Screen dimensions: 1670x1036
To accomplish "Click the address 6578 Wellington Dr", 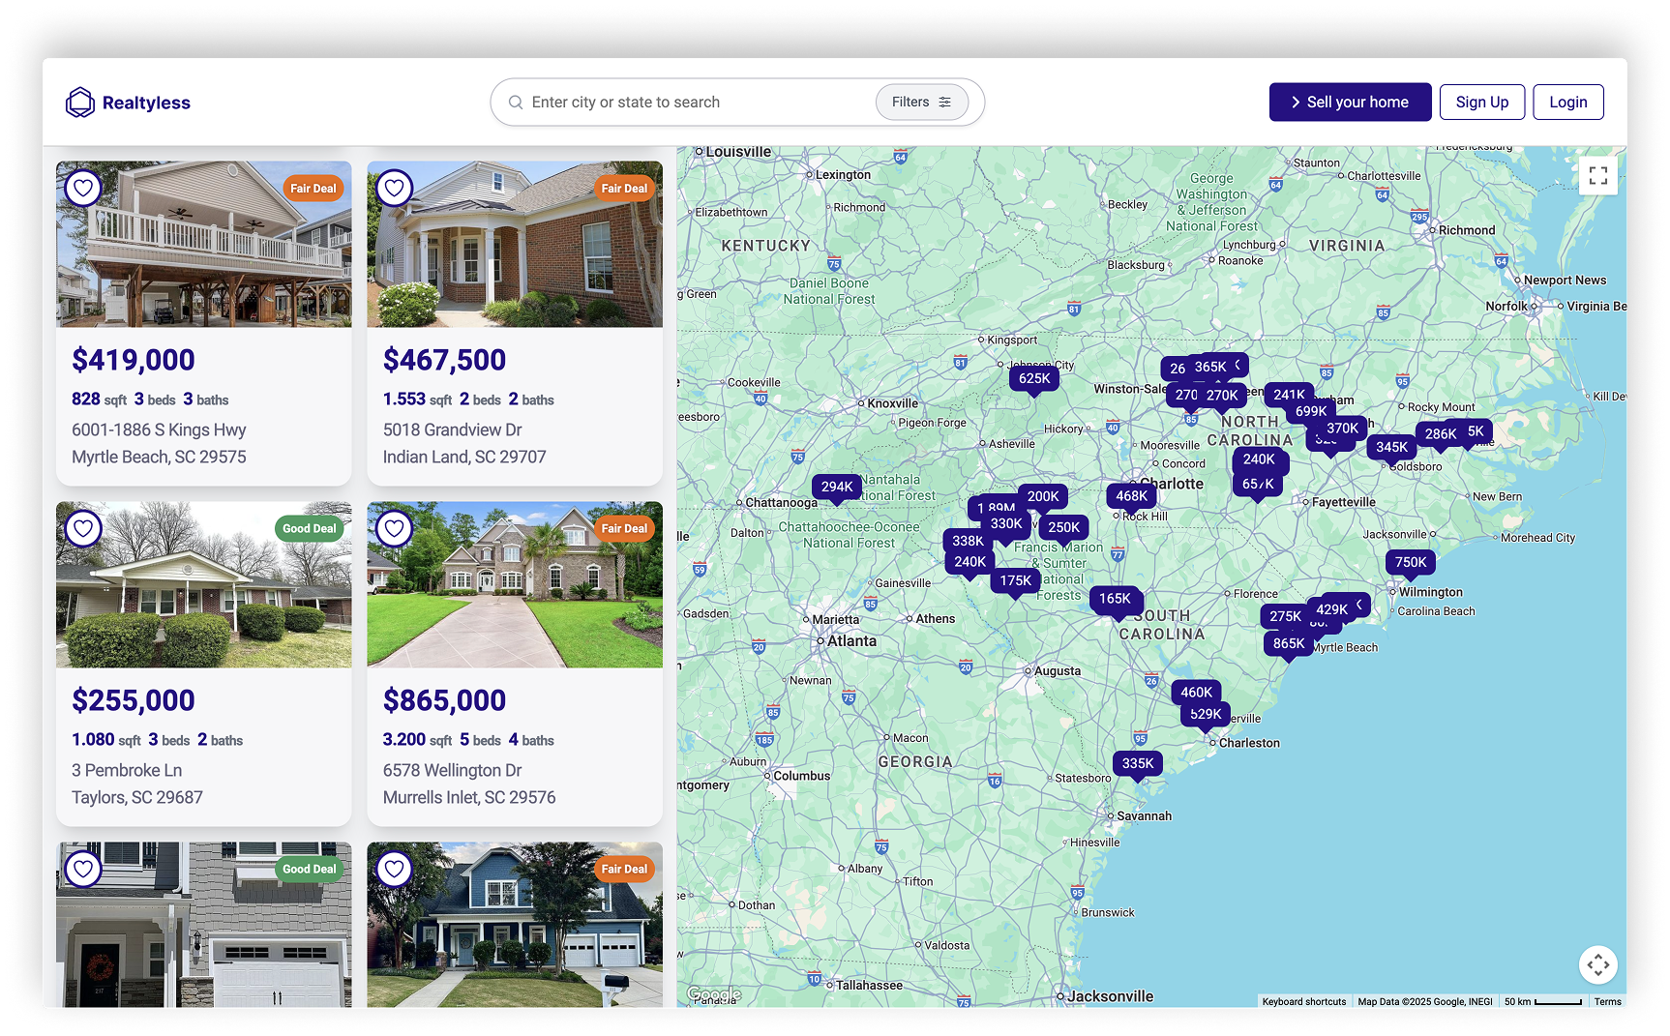I will tap(452, 771).
